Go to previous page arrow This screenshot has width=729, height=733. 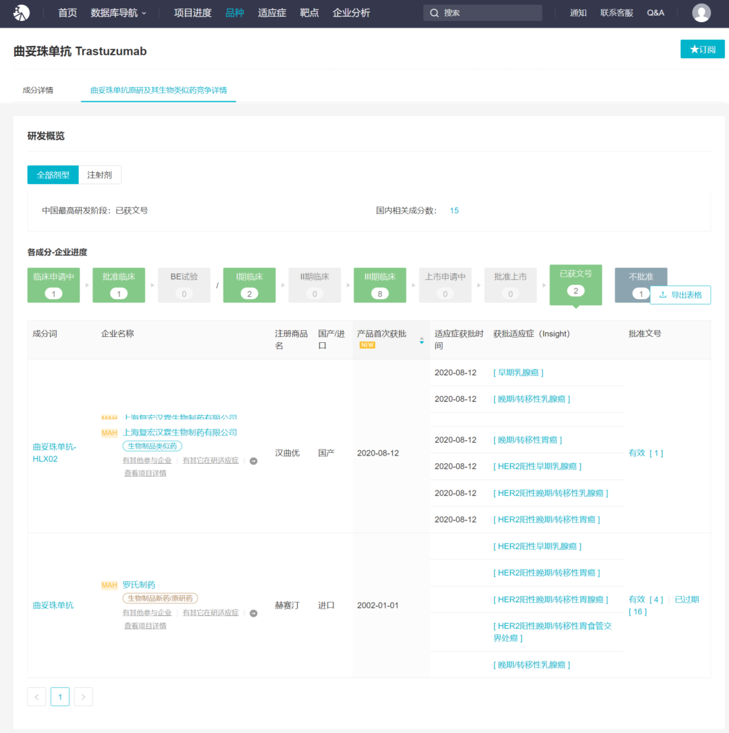[x=36, y=697]
